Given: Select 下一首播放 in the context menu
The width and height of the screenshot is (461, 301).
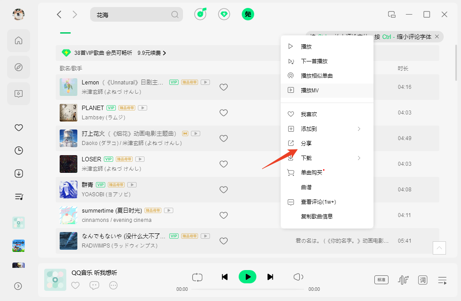Looking at the screenshot, I should point(327,61).
